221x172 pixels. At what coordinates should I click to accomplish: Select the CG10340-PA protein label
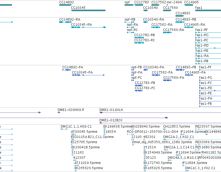point(154,67)
